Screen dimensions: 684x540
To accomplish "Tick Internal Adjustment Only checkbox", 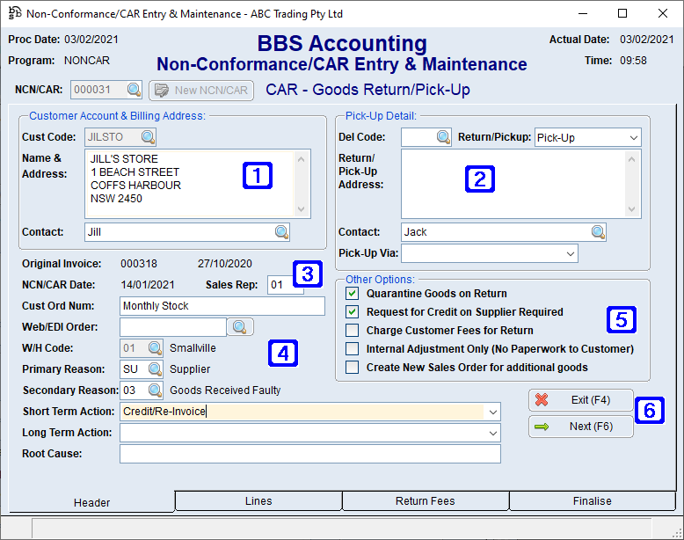I will click(x=352, y=349).
